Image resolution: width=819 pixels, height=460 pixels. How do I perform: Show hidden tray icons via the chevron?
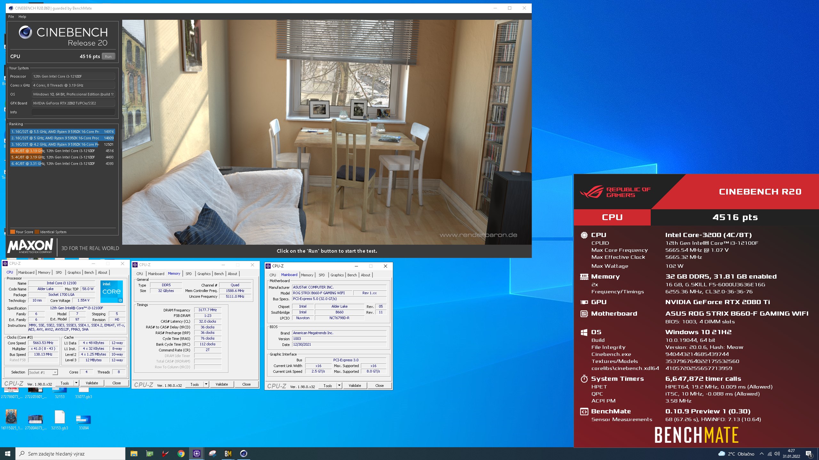[762, 454]
